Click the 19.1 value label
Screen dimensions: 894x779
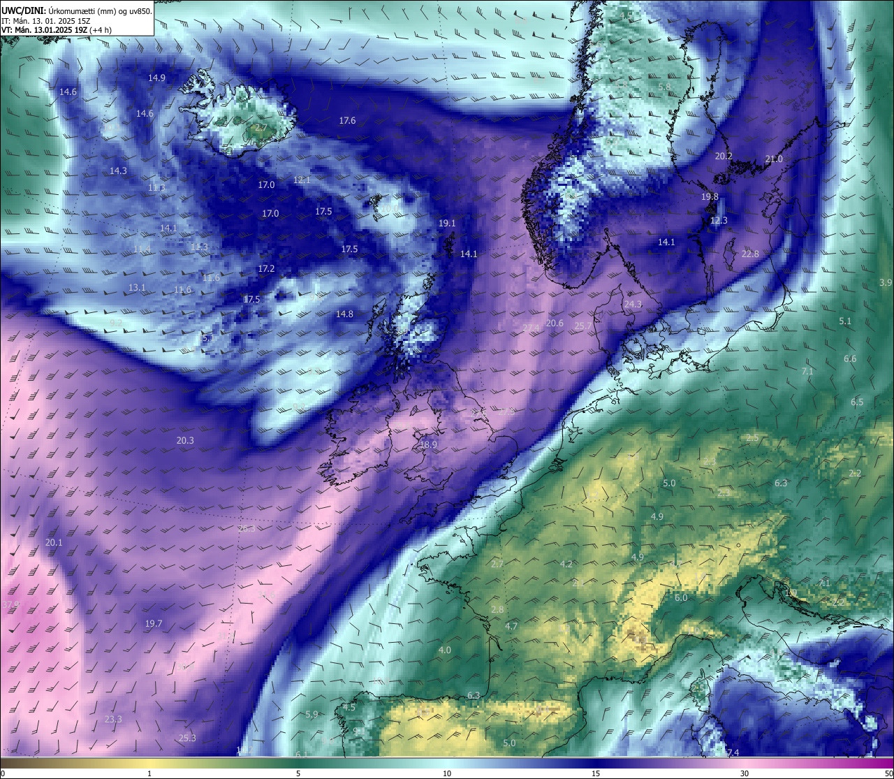coord(447,224)
